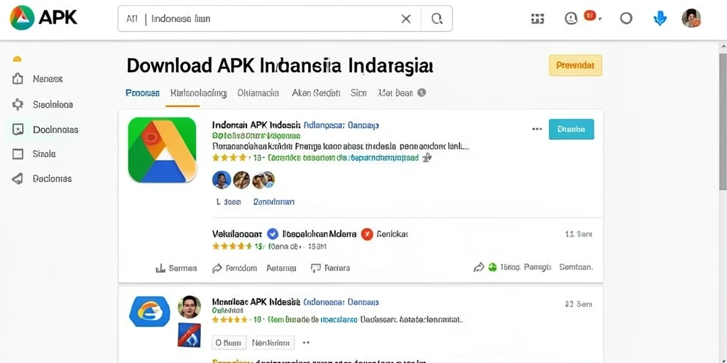Viewport: 727px width, 363px height.
Task: Click the info dot after Xter Bean
Action: coord(422,93)
